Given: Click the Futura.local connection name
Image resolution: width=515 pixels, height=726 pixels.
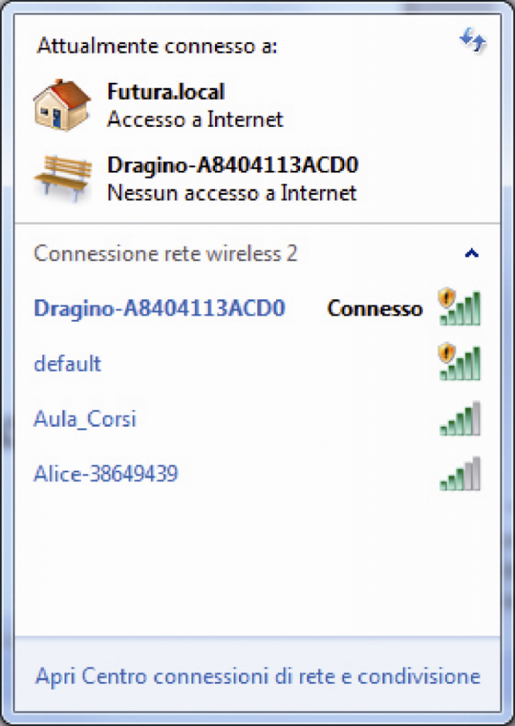Looking at the screenshot, I should tap(166, 91).
